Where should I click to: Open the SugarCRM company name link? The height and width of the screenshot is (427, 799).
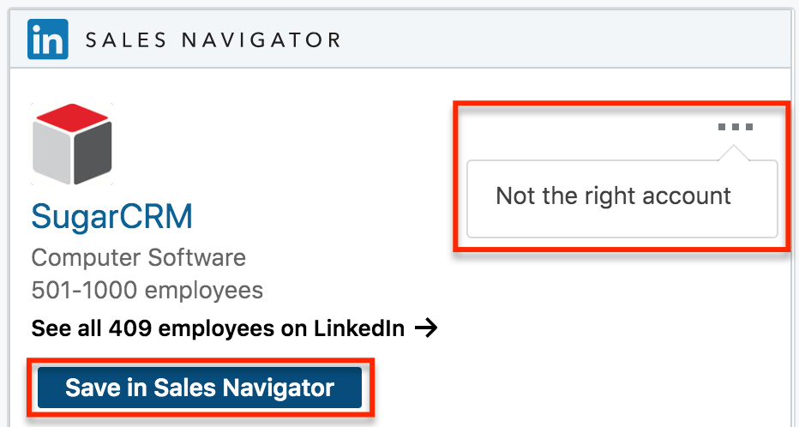(111, 217)
